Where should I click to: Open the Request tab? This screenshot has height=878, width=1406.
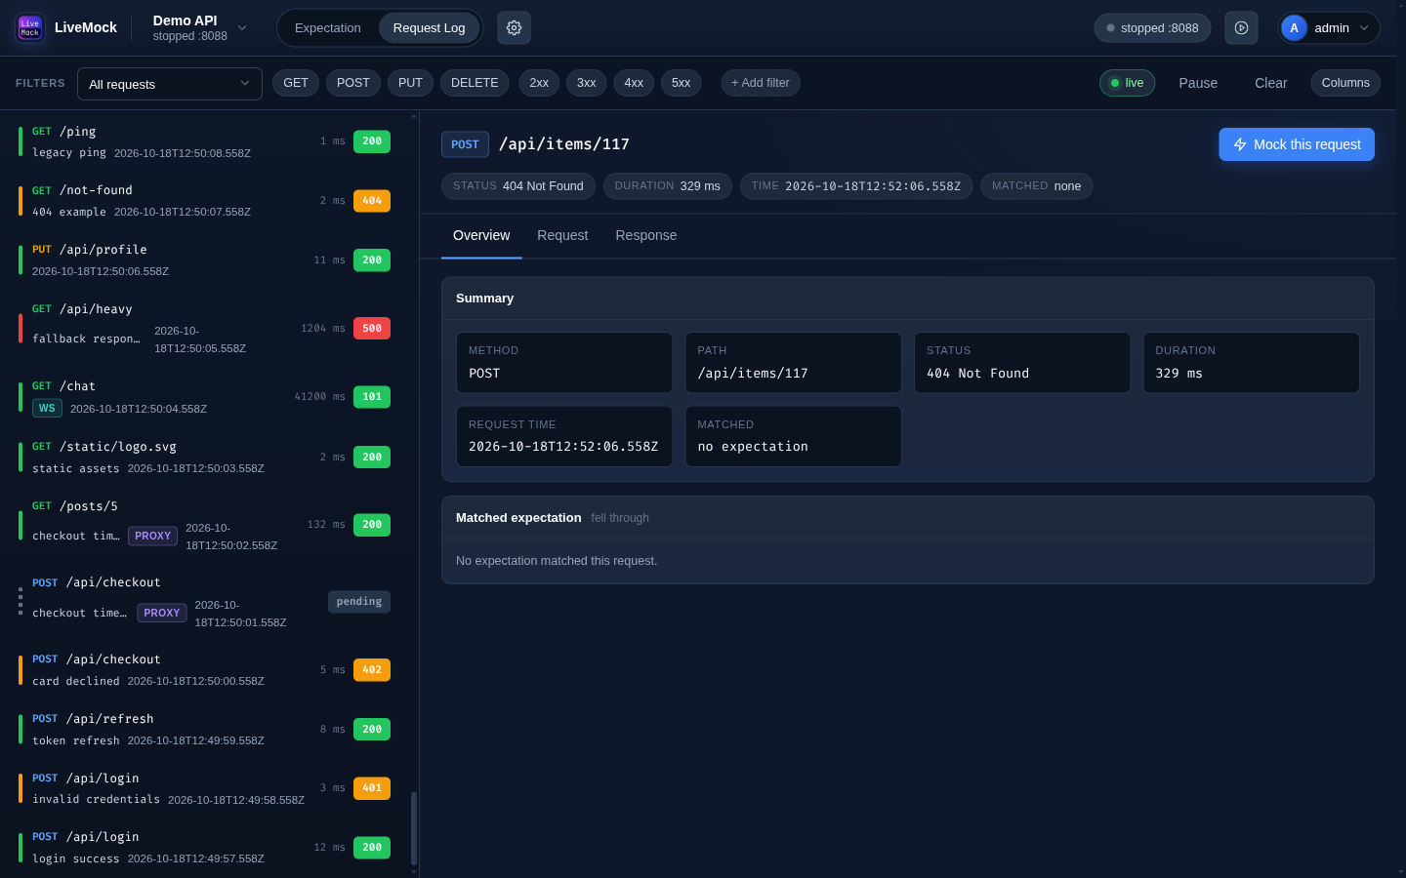tap(562, 236)
